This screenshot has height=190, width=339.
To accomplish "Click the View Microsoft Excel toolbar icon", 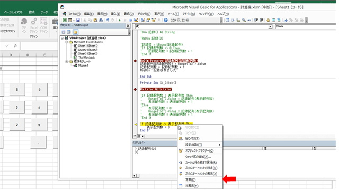I will pyautogui.click(x=65, y=20).
